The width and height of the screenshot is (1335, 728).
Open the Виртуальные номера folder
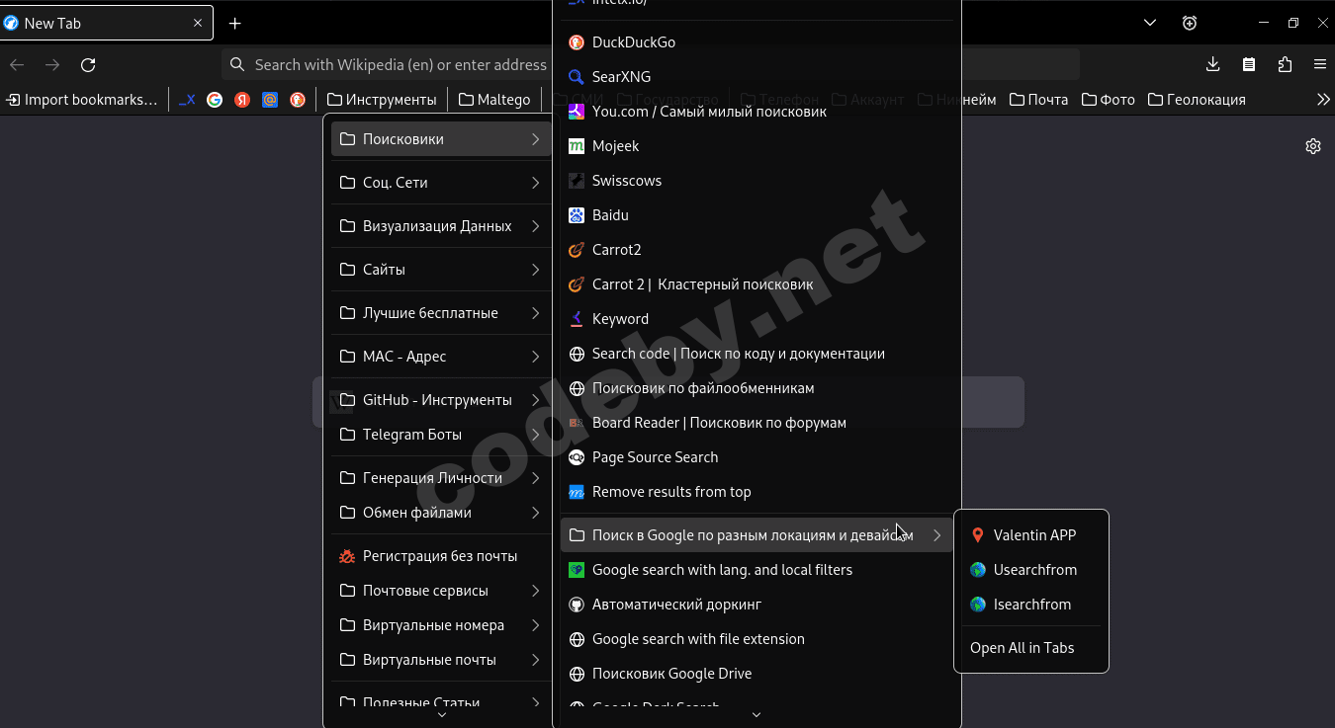coord(440,625)
